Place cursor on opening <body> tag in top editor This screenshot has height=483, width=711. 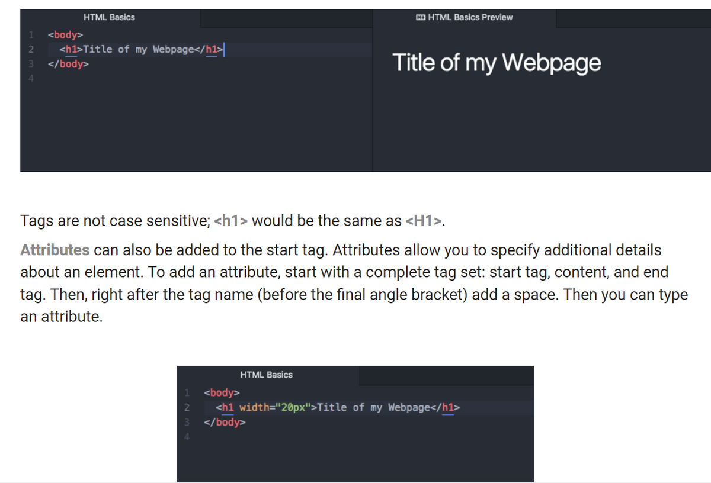(x=66, y=34)
